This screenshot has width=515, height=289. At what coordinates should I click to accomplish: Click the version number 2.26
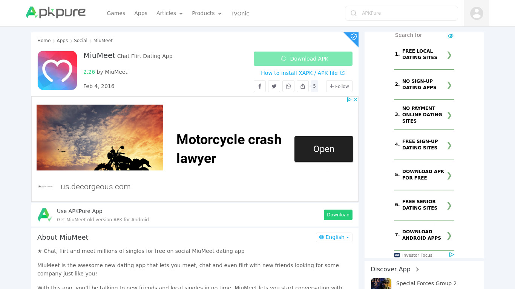point(89,72)
